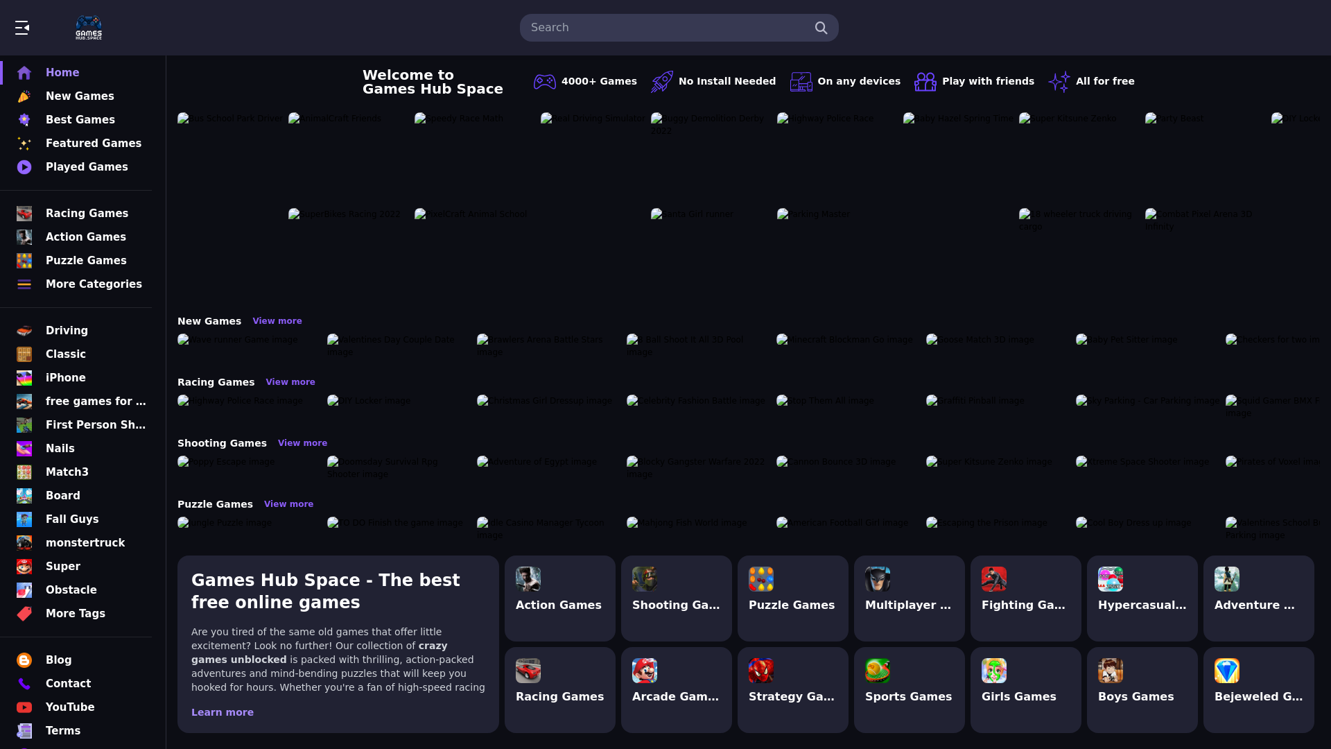
Task: Open the Girls Games category card
Action: click(x=1026, y=690)
